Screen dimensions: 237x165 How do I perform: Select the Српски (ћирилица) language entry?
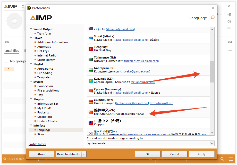click(x=149, y=91)
